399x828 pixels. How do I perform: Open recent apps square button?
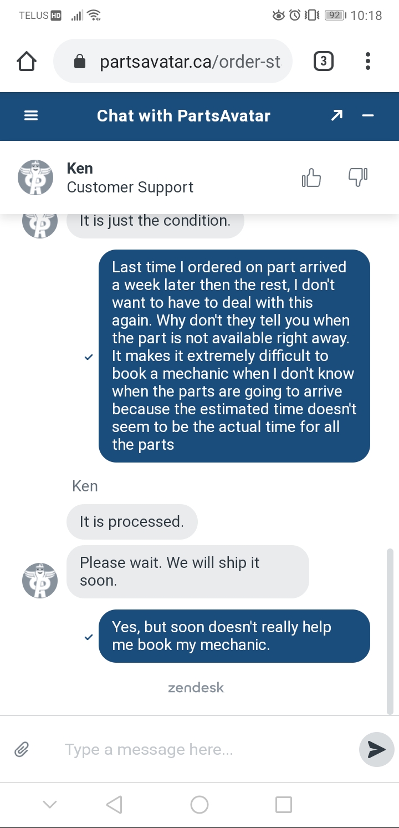click(284, 804)
